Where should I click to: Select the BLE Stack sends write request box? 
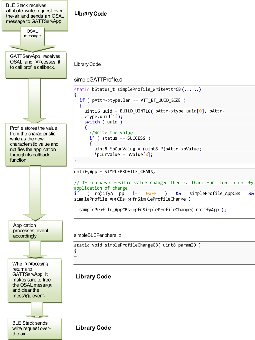(x=35, y=328)
